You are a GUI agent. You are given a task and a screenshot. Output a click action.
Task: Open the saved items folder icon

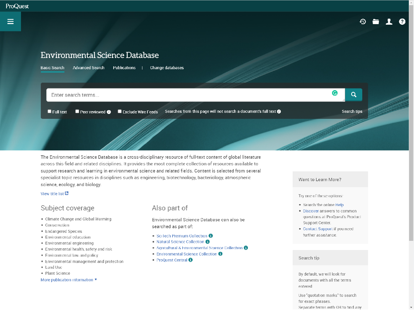pyautogui.click(x=376, y=22)
